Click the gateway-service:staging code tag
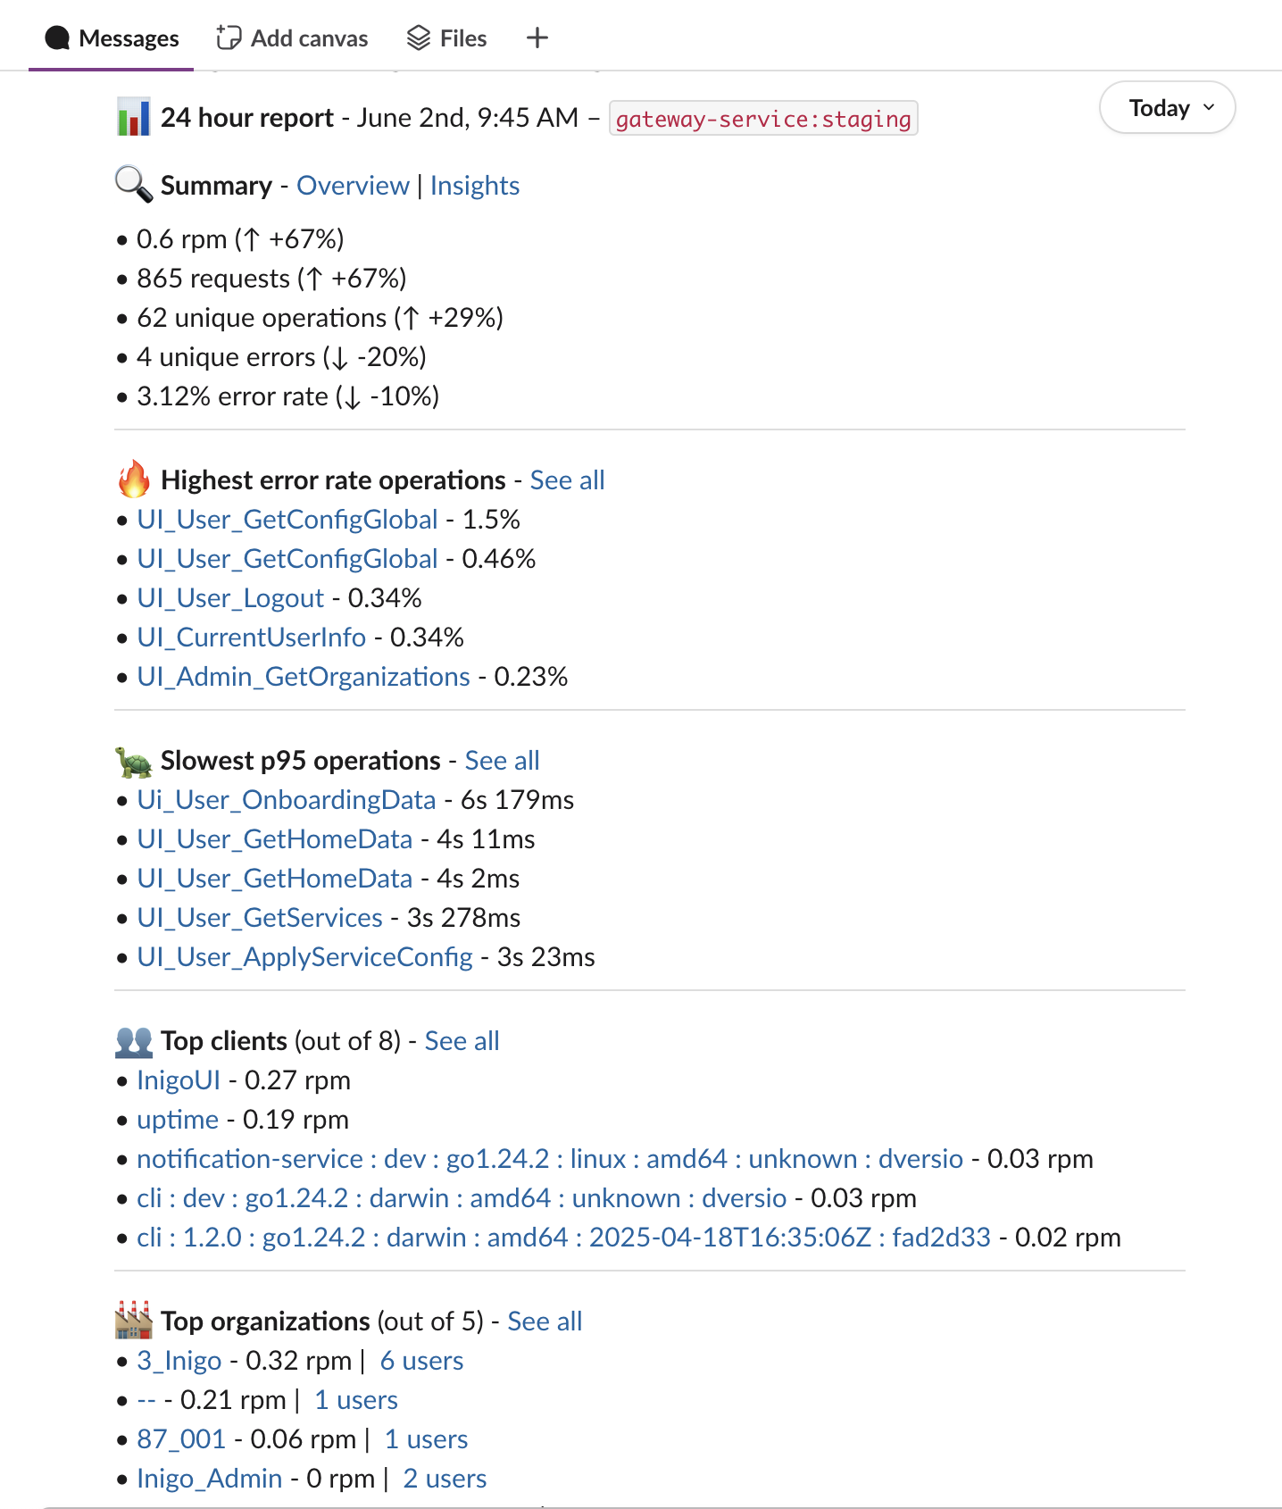 pos(763,119)
